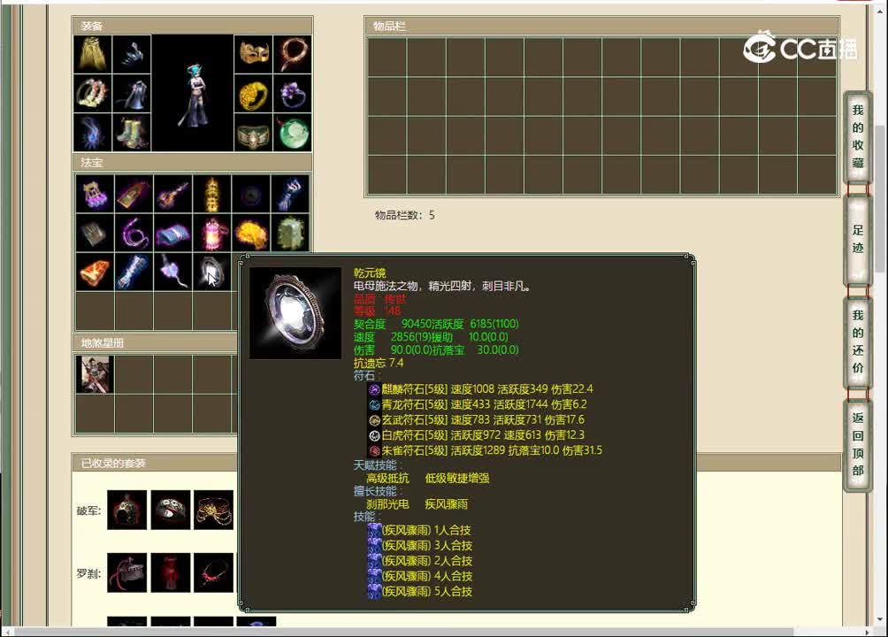This screenshot has width=888, height=637.
Task: Click the 物品栏数: 5 text
Action: 404,215
